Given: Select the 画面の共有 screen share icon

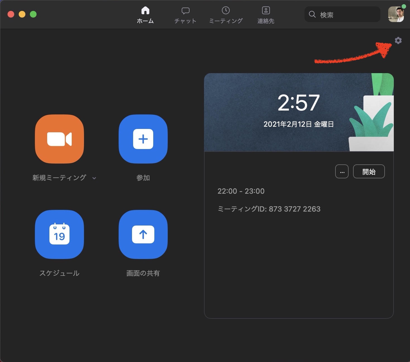Looking at the screenshot, I should point(143,234).
